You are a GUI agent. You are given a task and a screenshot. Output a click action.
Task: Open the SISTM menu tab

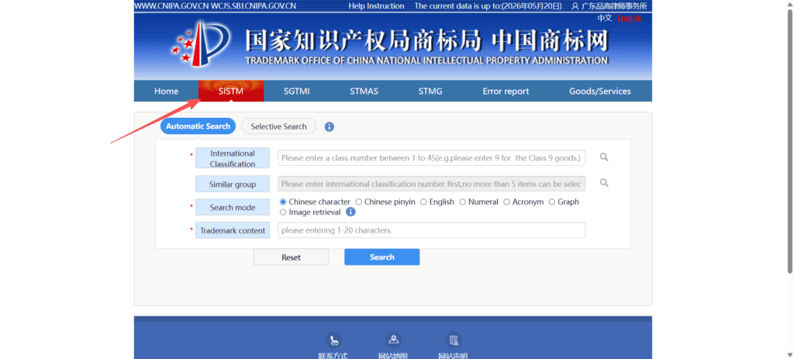[231, 91]
